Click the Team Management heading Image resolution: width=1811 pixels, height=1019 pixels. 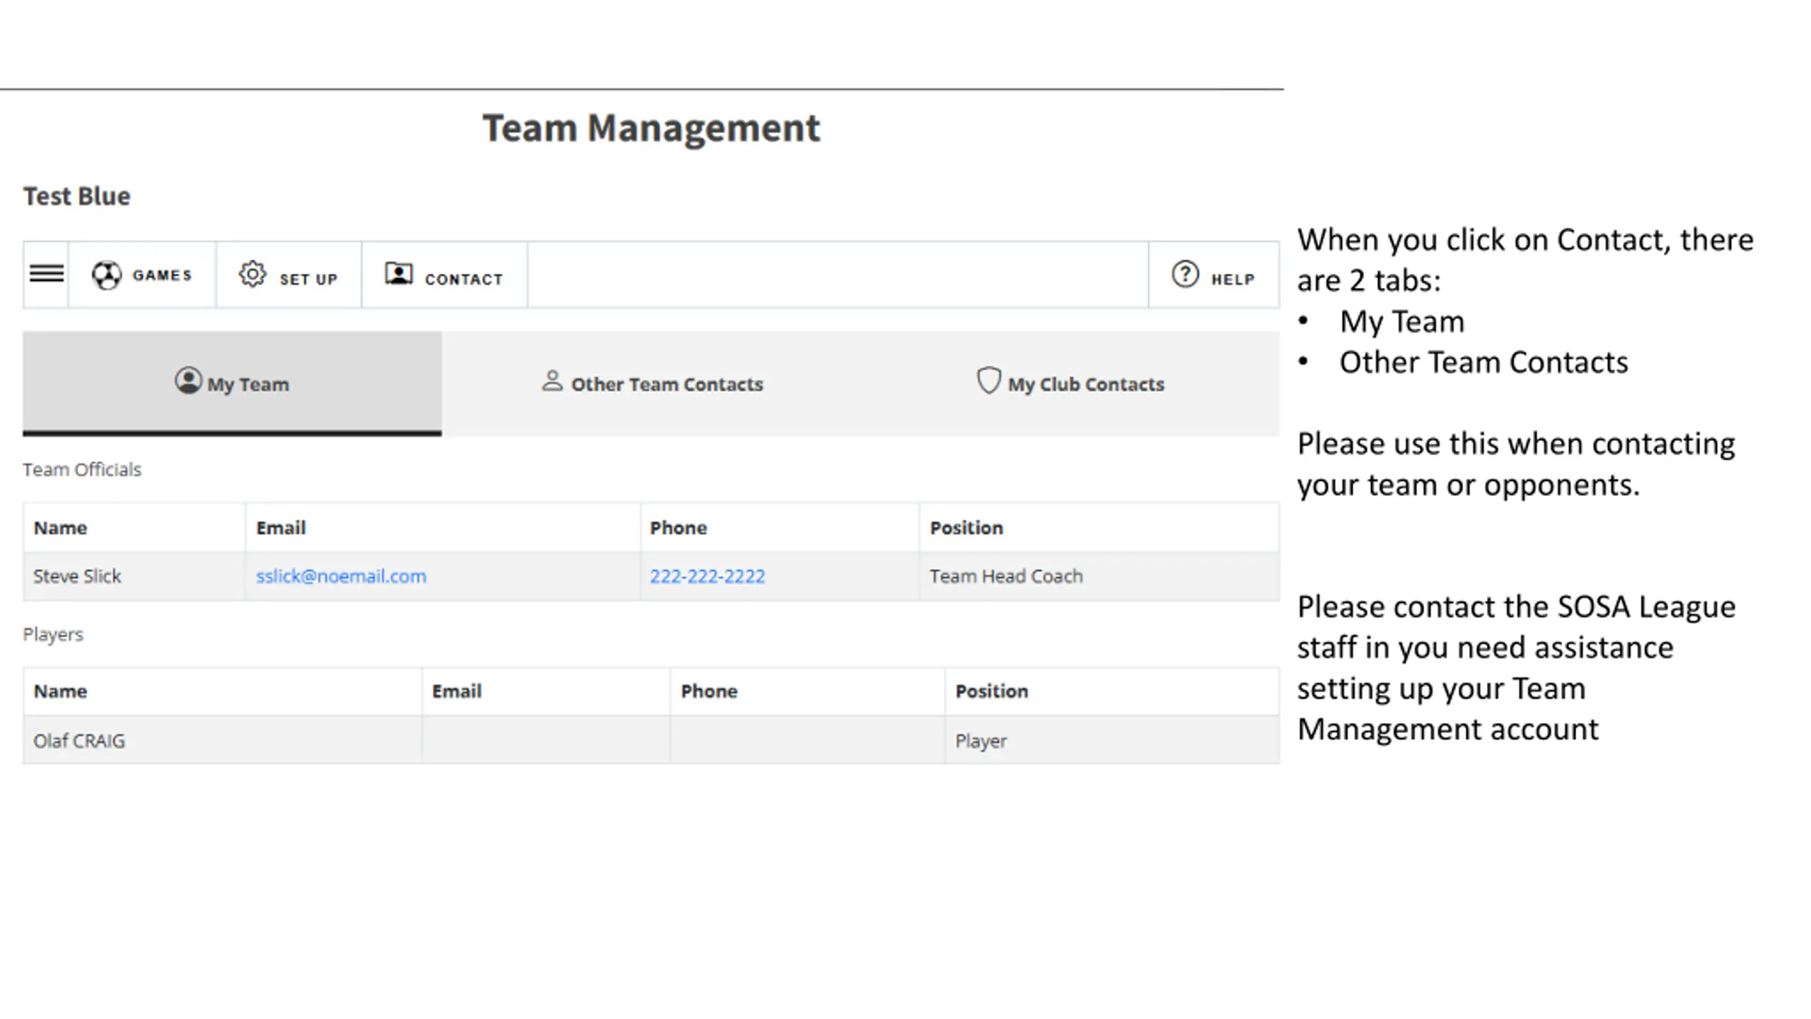click(652, 128)
